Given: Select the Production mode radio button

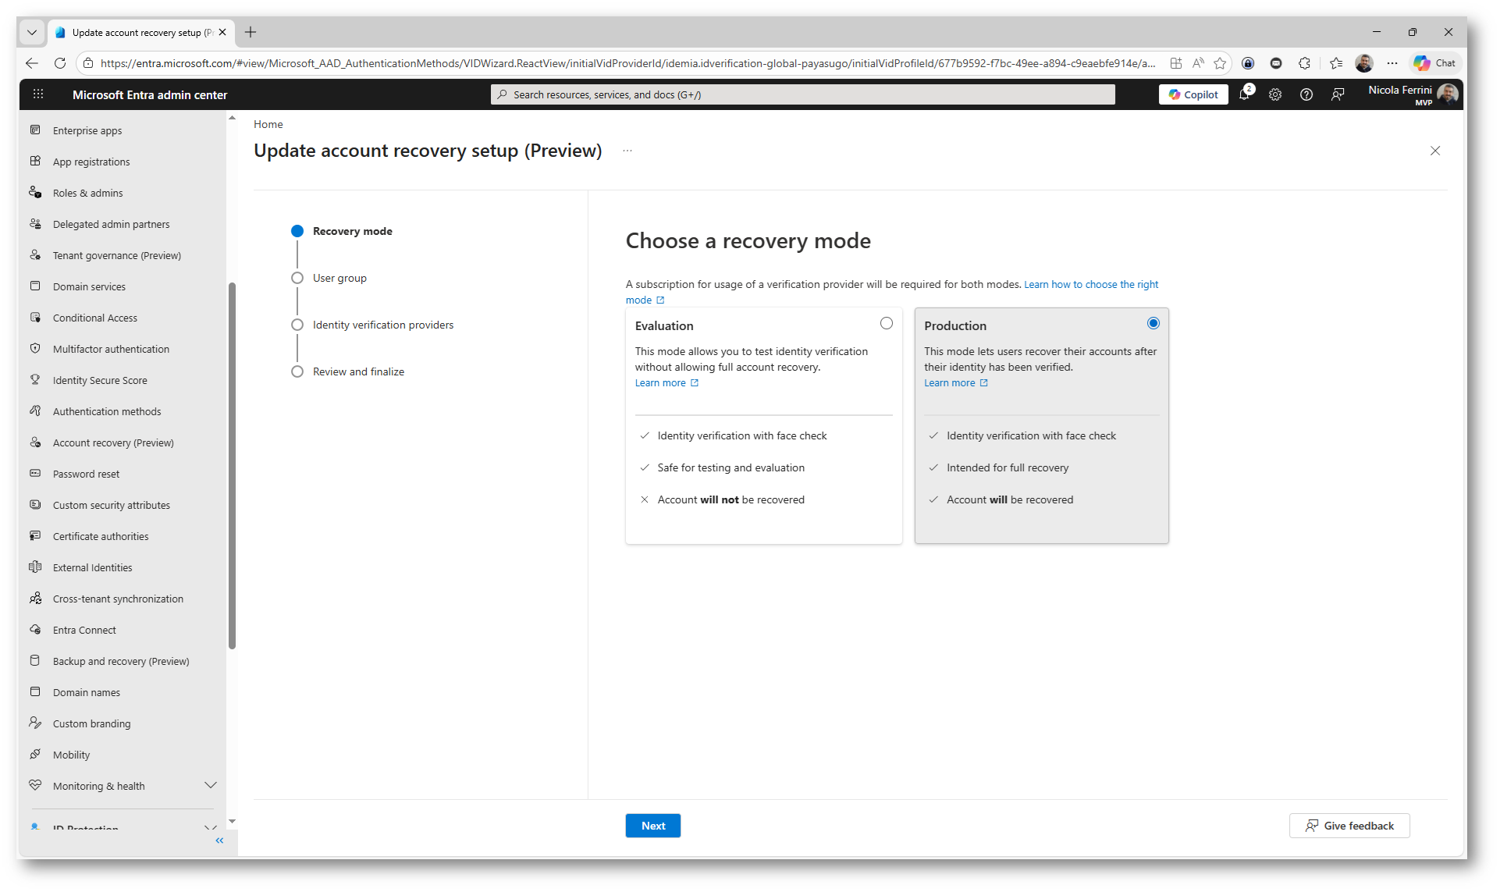Looking at the screenshot, I should (x=1153, y=323).
